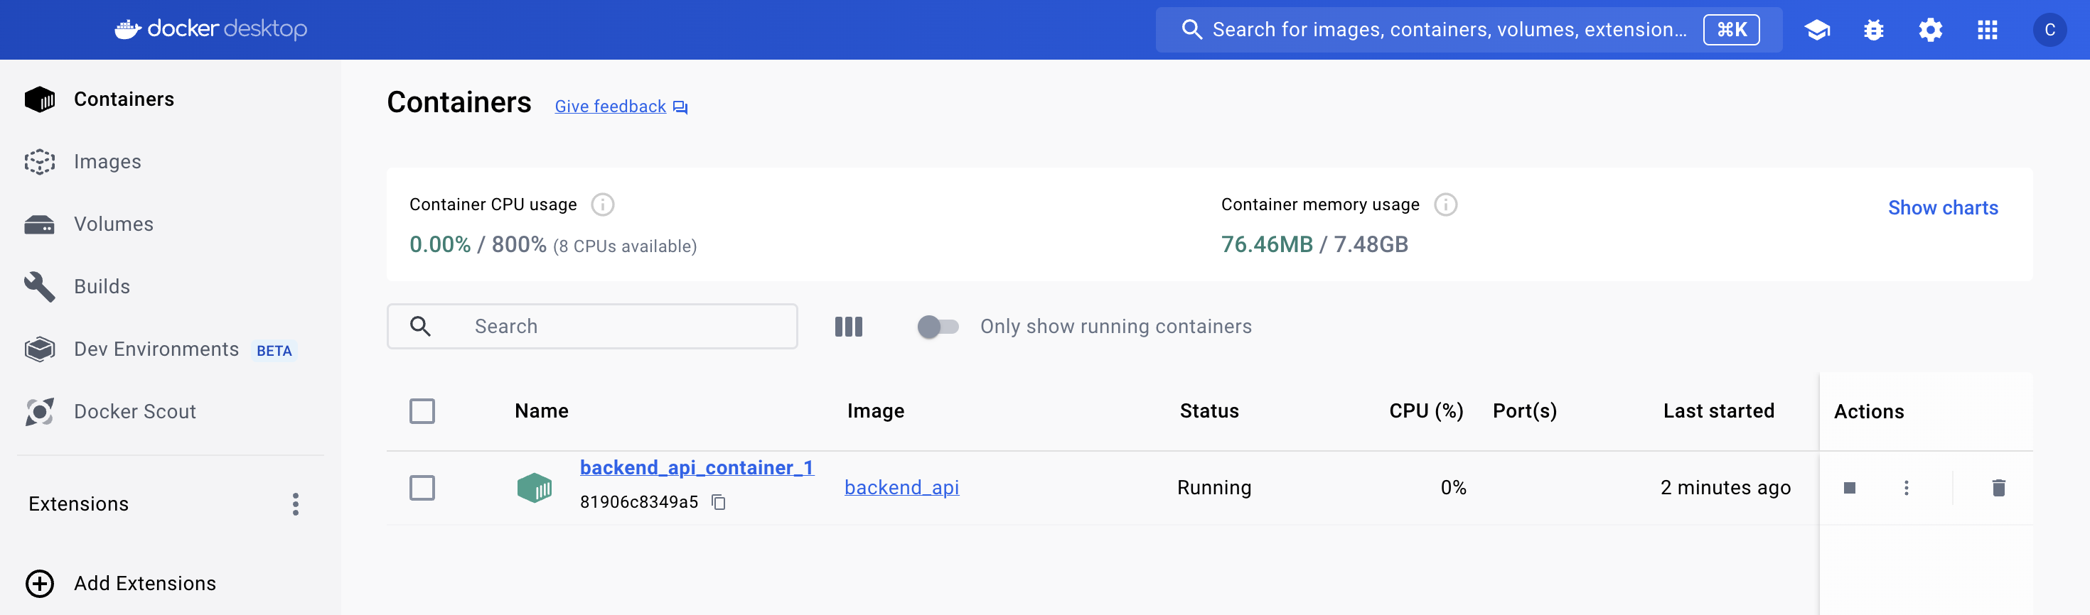Screen dimensions: 2090x615
Task: Click the magnifier icon in the global search bar
Action: 1191,30
